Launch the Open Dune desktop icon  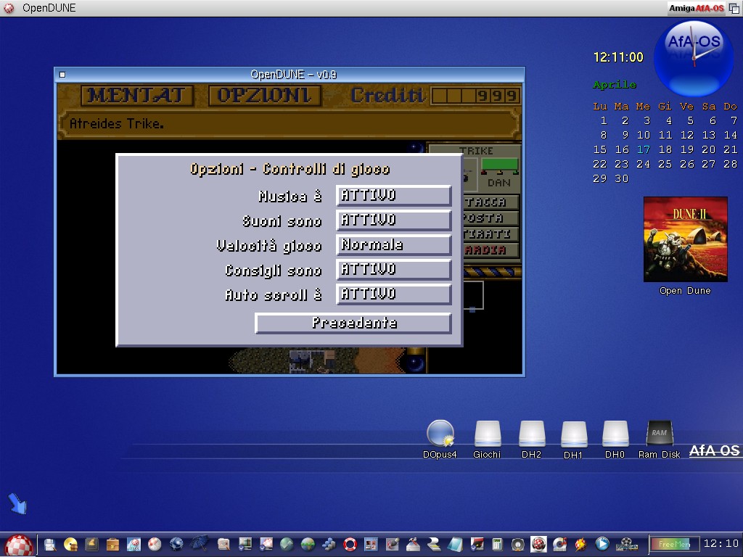pyautogui.click(x=685, y=240)
